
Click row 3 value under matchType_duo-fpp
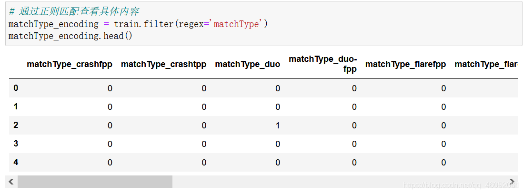pyautogui.click(x=354, y=145)
